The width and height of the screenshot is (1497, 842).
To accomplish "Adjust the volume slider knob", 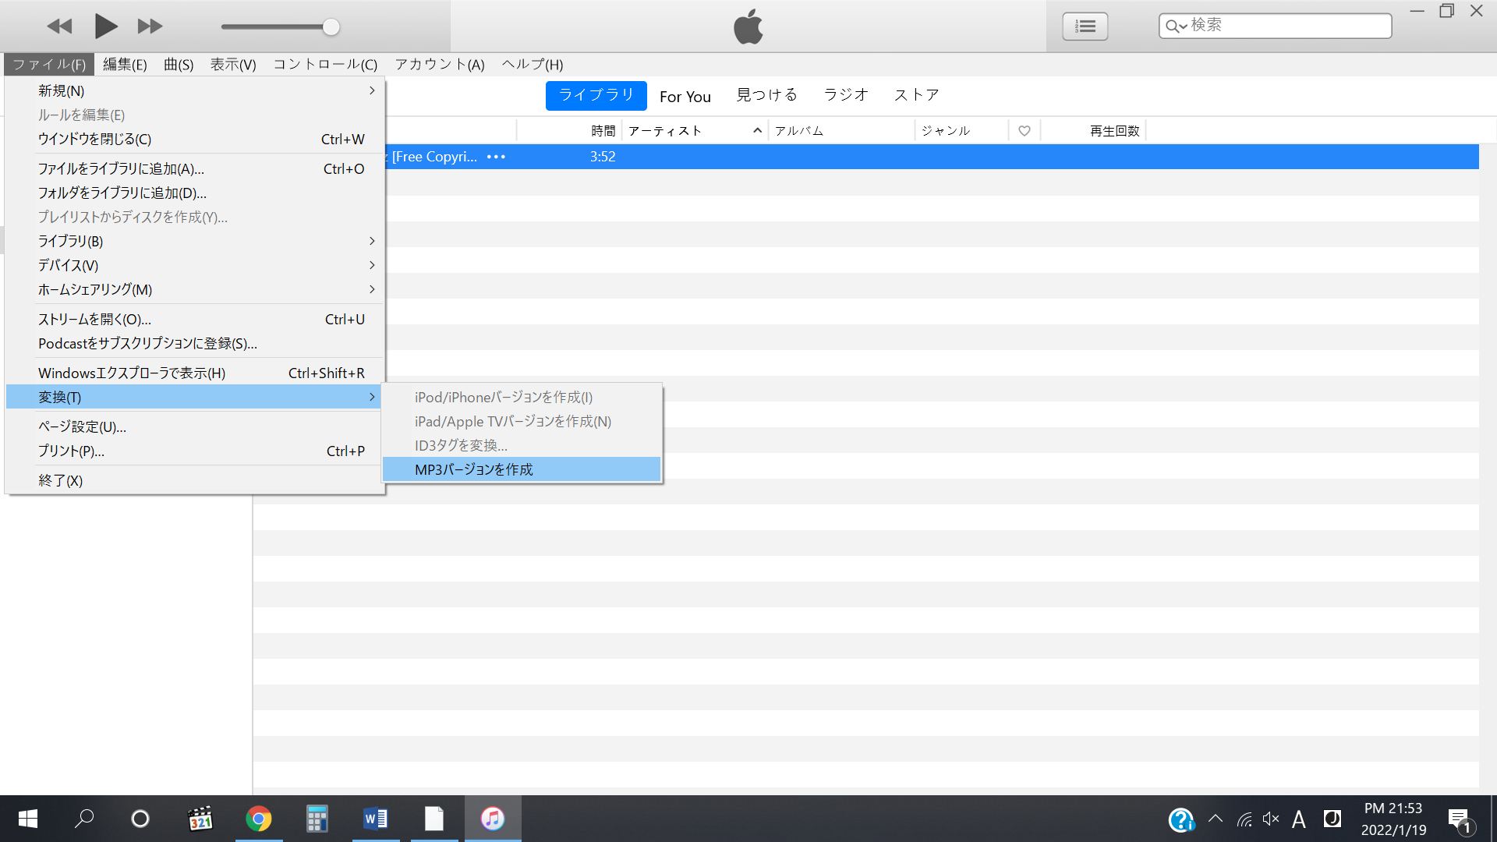I will [331, 27].
